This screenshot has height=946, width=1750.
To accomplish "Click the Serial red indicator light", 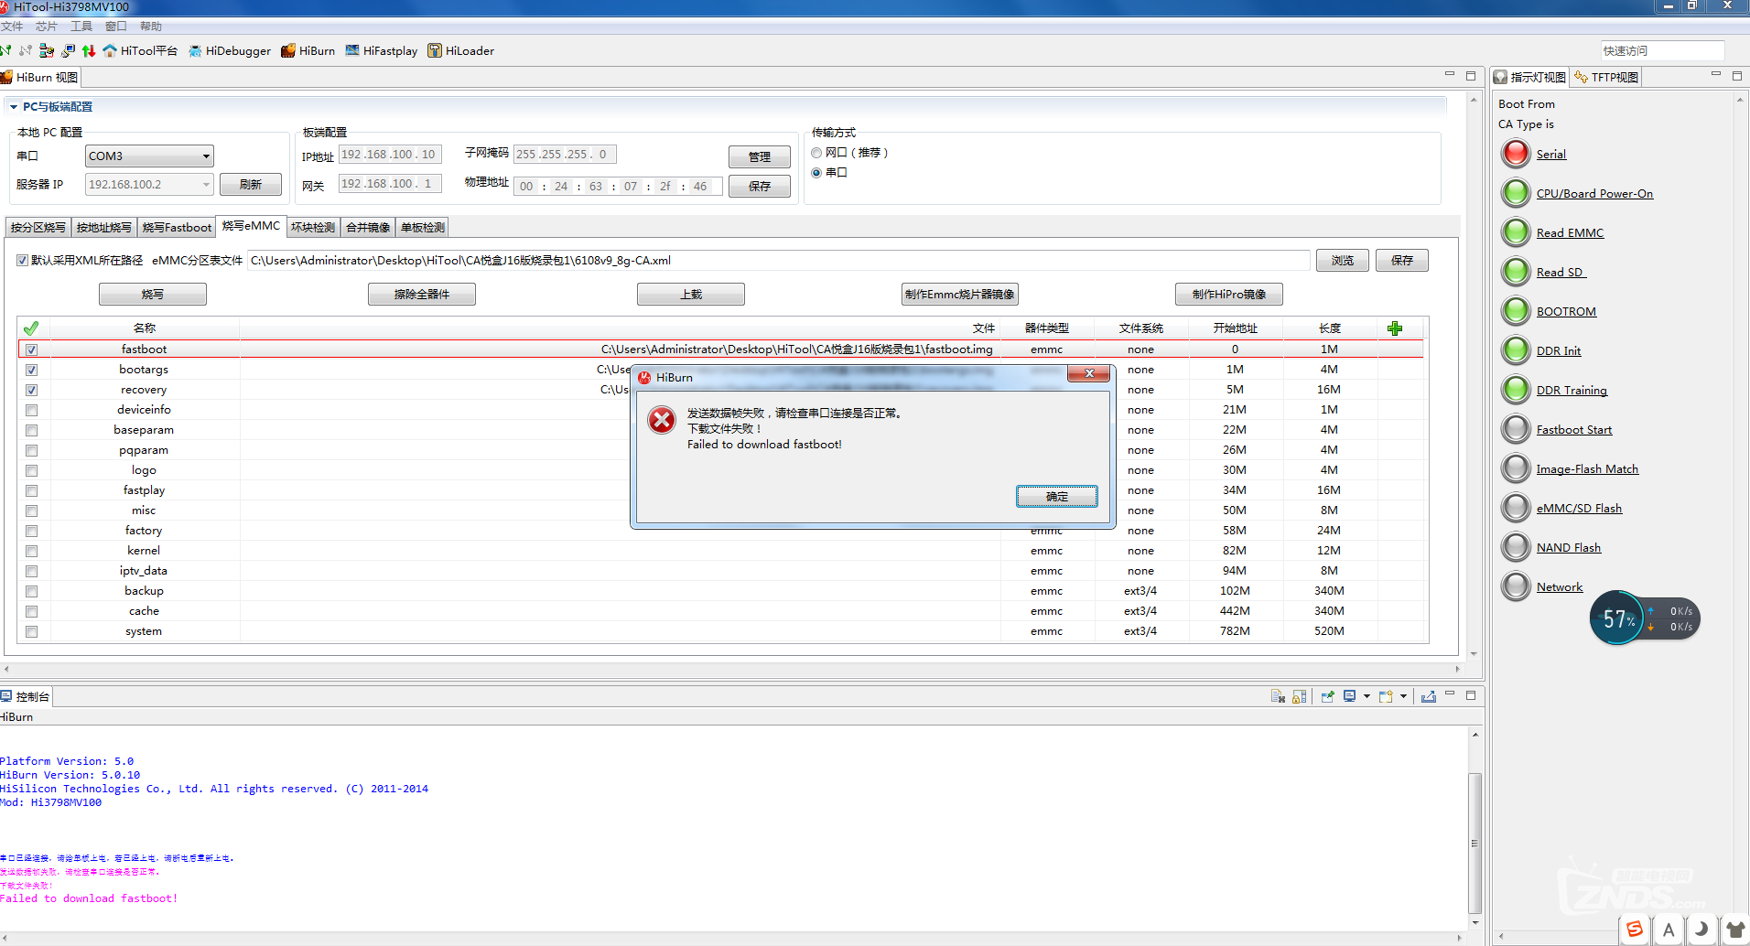I will [1516, 154].
